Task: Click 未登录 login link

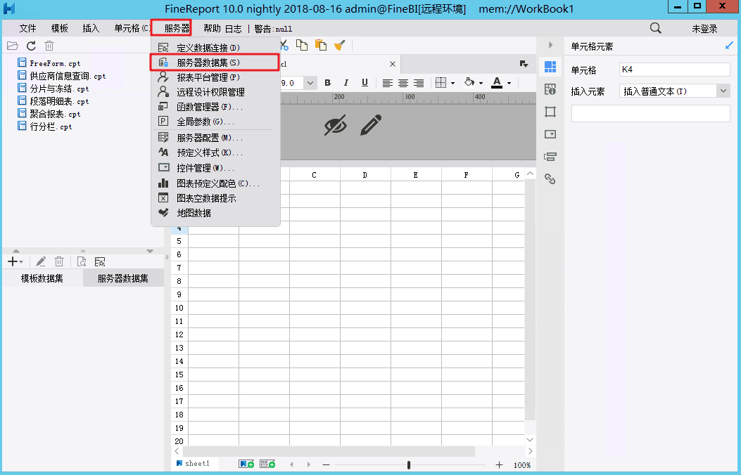Action: pos(704,29)
